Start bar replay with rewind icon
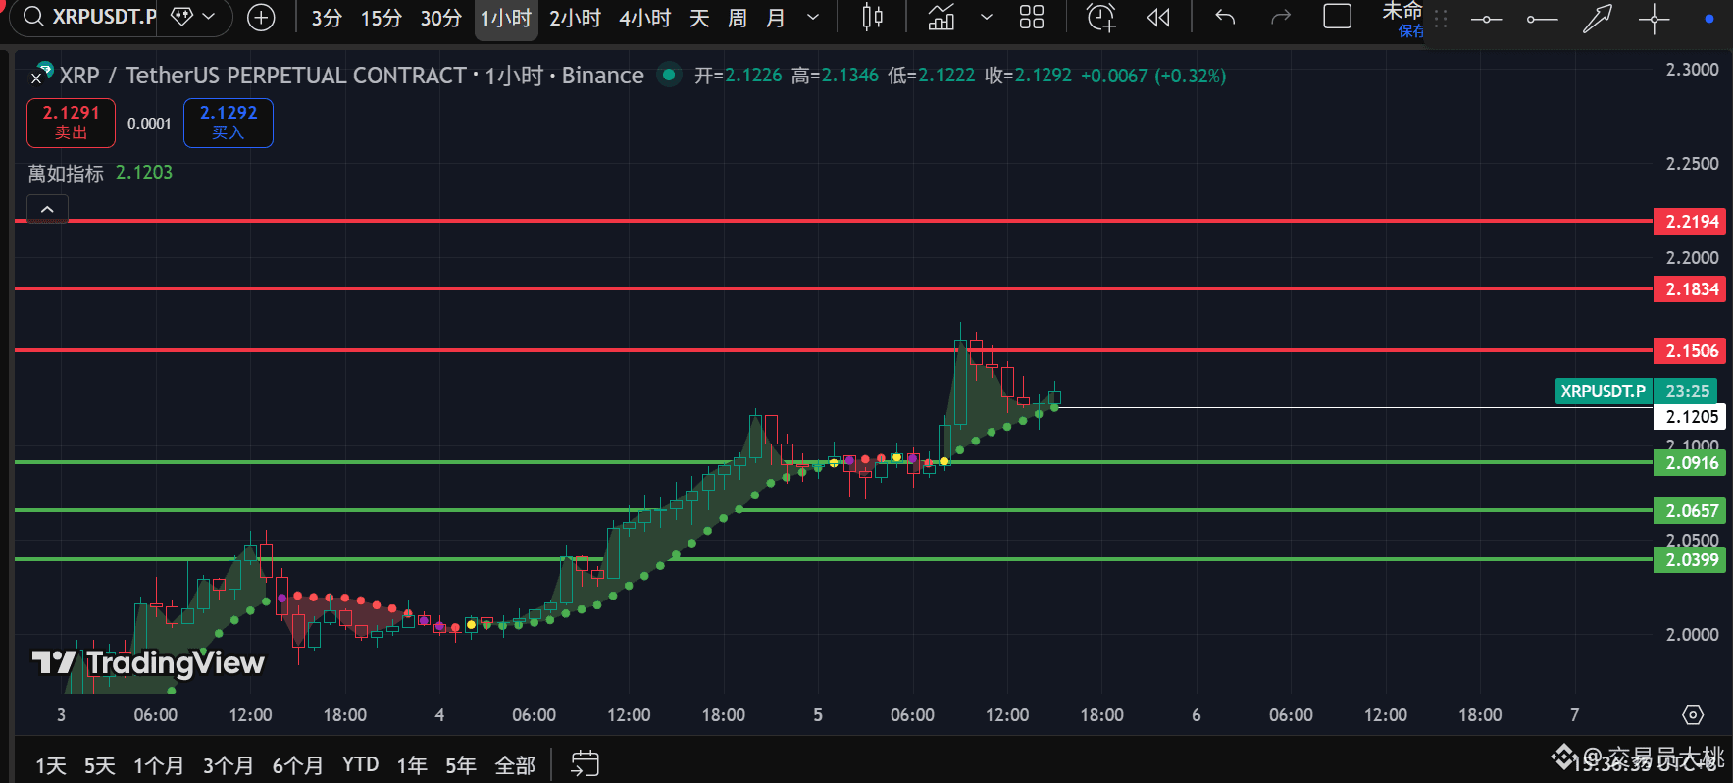Screen dimensions: 1733x783 coord(1158,18)
